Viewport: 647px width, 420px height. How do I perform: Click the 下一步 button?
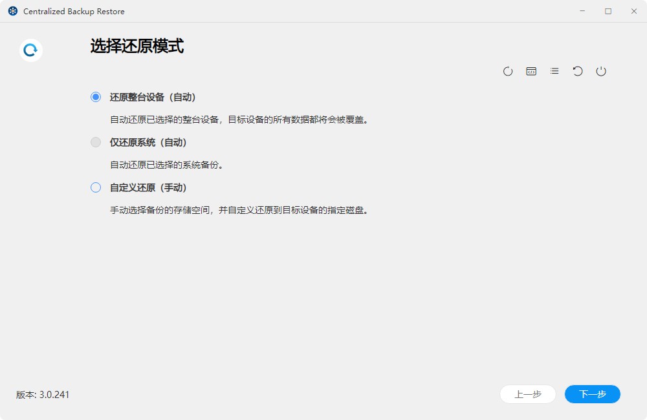click(x=592, y=394)
